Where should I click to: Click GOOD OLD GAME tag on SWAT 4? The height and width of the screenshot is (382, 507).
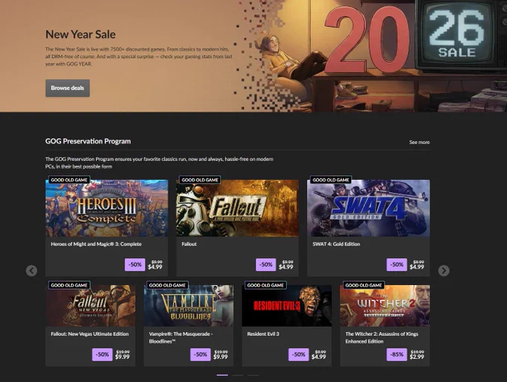point(331,180)
